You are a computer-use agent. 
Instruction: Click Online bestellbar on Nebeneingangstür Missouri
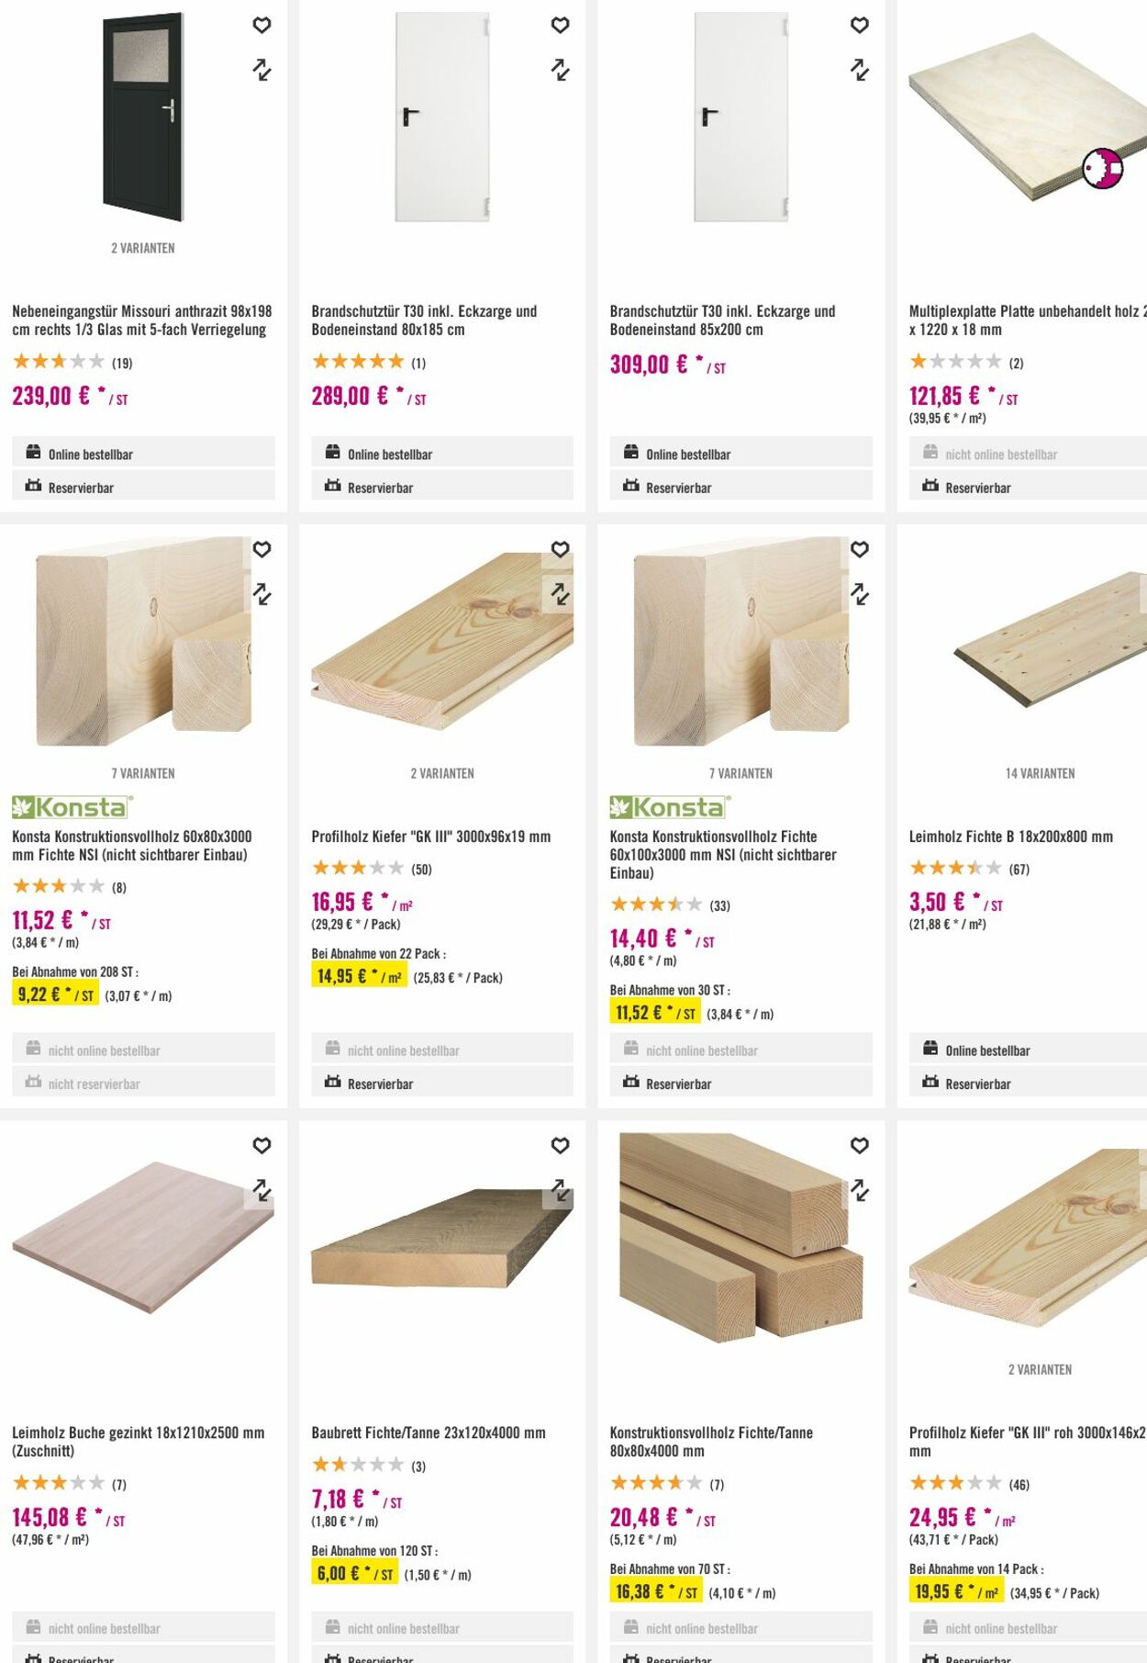(x=91, y=454)
